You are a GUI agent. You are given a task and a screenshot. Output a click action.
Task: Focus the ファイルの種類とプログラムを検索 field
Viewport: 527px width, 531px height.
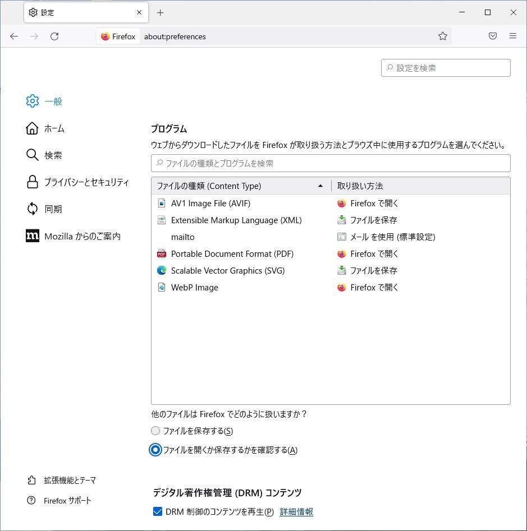[x=331, y=163]
